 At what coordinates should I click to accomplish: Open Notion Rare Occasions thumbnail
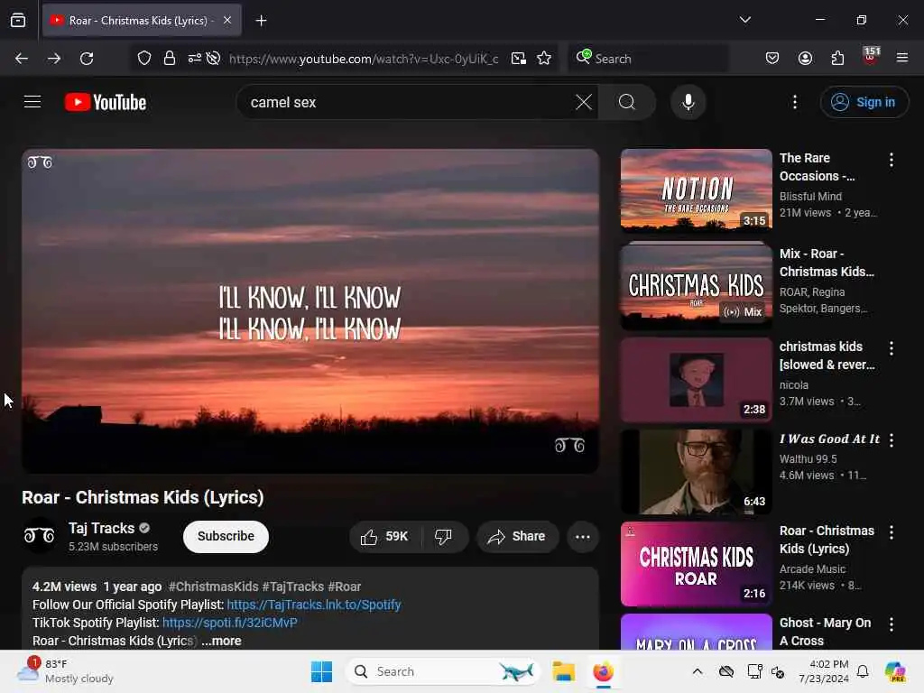tap(696, 191)
